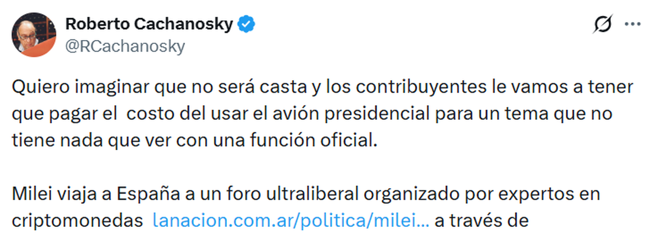Screen dimensions: 658x233
Task: Open the three-dot more options menu
Action: point(633,25)
